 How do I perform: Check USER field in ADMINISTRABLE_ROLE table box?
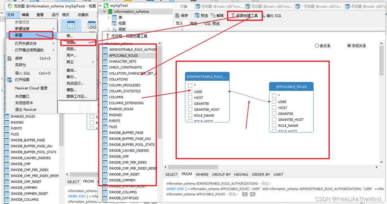tap(190, 92)
